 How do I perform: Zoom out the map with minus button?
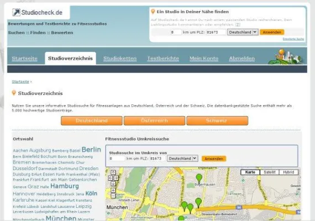pyautogui.click(x=113, y=196)
